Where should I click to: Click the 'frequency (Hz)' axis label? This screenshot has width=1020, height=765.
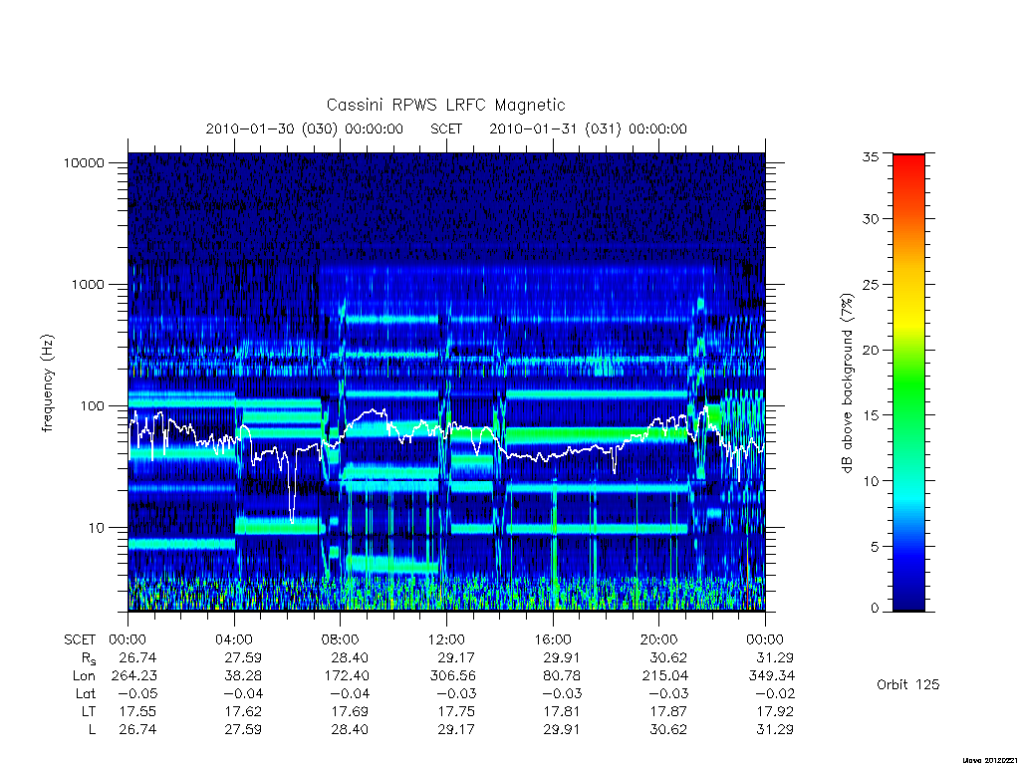click(48, 383)
